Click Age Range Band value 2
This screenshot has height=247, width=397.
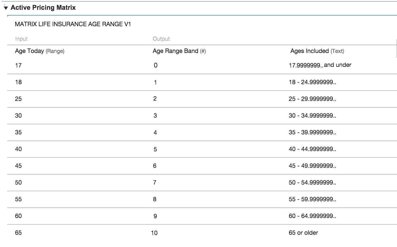tap(155, 99)
